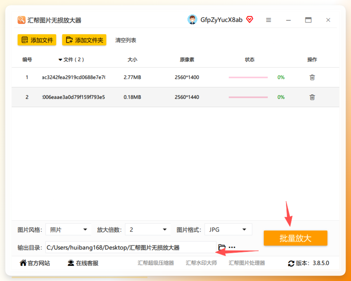This screenshot has height=281, width=351.
Task: Maximize the window
Action: (308, 20)
